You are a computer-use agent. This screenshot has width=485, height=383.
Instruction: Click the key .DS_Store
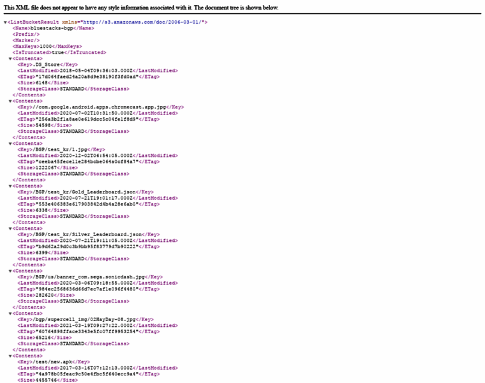click(x=46, y=64)
